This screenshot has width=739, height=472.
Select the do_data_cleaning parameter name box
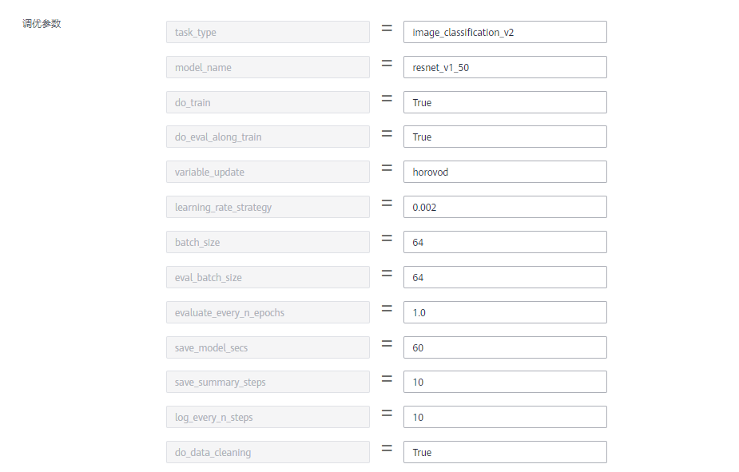tap(268, 452)
